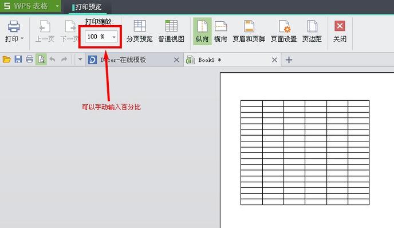This screenshot has width=394, height=228.
Task: Open Page Setup (页面设置)
Action: tap(283, 32)
